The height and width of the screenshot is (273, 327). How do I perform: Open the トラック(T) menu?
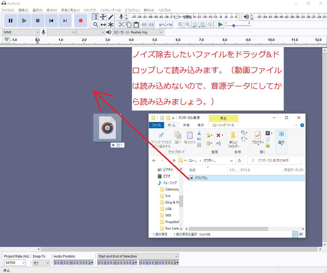click(x=90, y=10)
